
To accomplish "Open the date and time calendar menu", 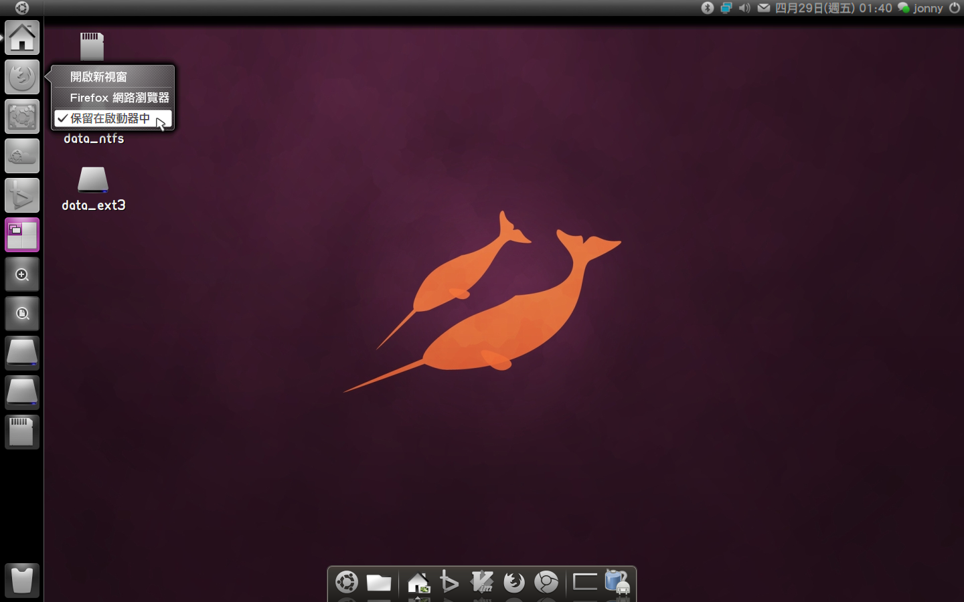I will (x=833, y=8).
